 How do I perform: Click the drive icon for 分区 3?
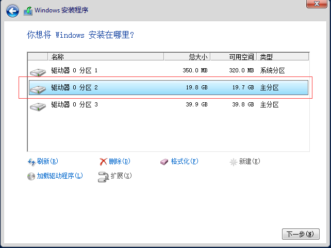point(38,106)
